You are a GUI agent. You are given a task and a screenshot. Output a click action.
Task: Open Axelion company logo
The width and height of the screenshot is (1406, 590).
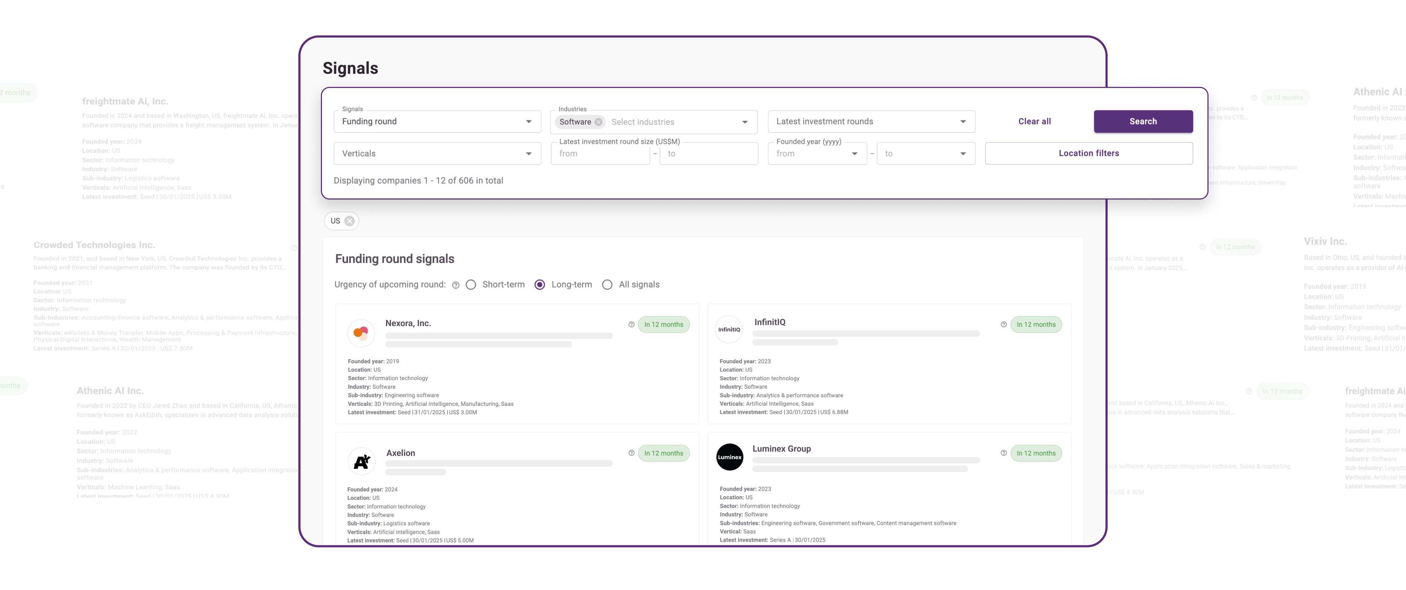pos(361,461)
